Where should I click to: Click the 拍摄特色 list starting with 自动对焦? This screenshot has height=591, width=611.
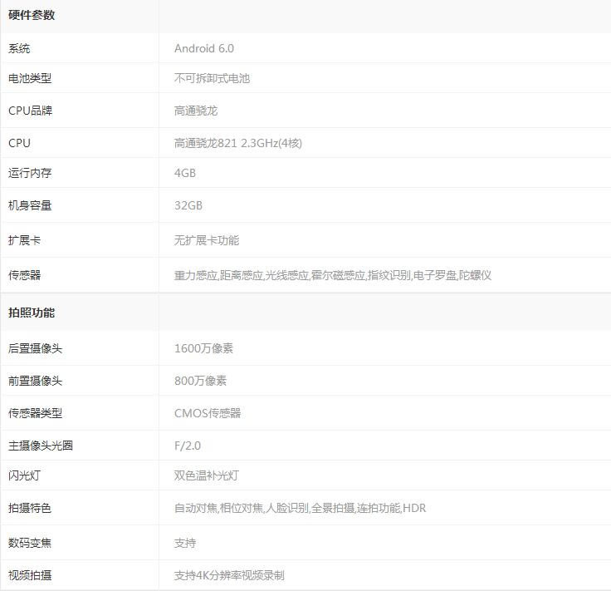click(x=300, y=508)
